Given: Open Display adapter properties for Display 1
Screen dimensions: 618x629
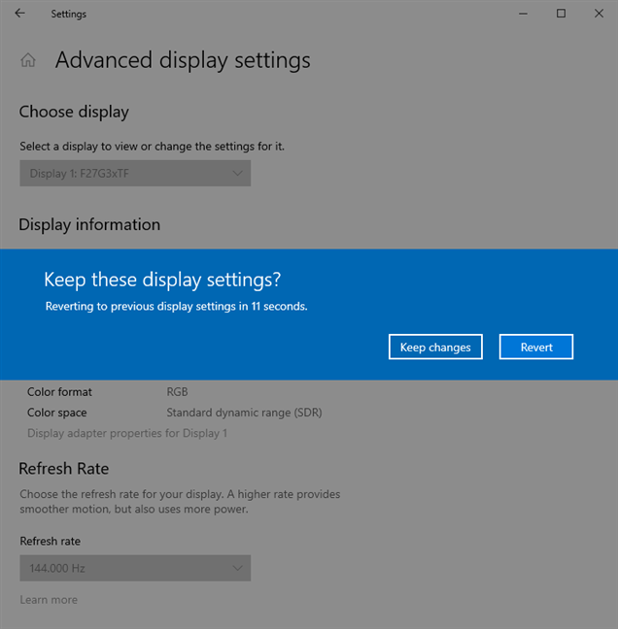Looking at the screenshot, I should tap(127, 433).
